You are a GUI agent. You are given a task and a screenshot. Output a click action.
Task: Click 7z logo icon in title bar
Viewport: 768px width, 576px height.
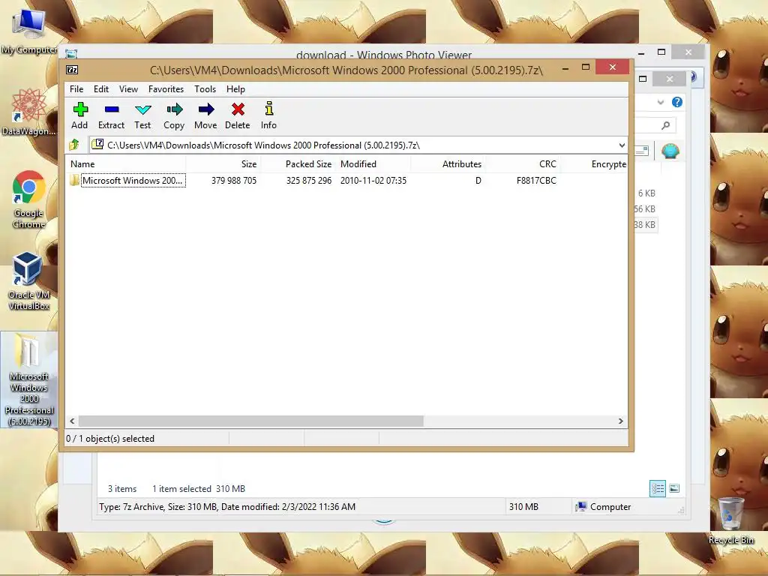coord(72,70)
